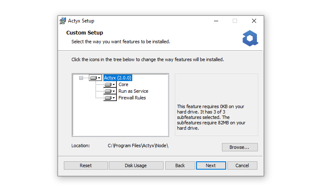
Task: Select the Core feature label
Action: point(123,84)
